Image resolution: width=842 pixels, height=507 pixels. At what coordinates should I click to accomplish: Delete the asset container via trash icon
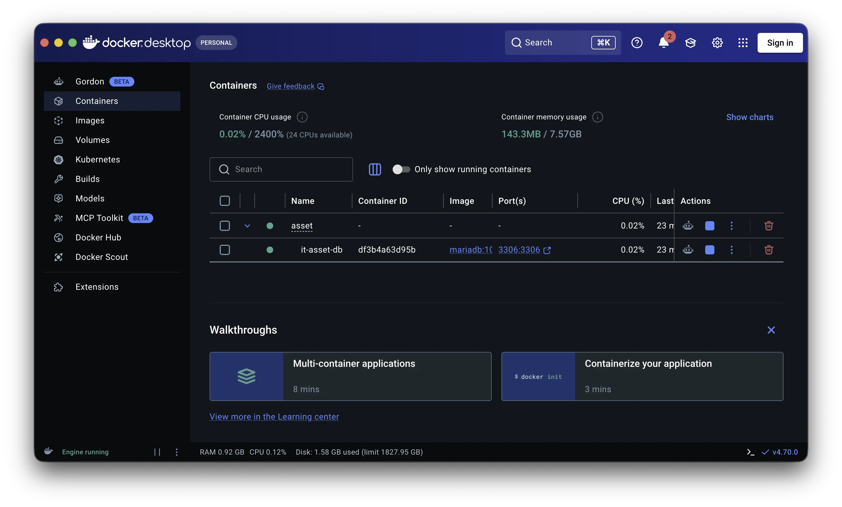[769, 225]
